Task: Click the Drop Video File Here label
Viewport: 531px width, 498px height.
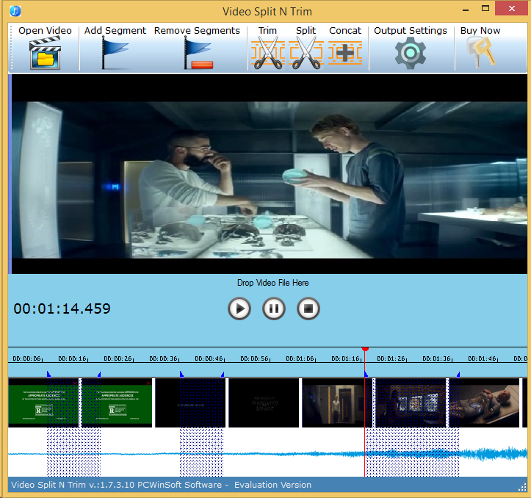Action: point(273,283)
